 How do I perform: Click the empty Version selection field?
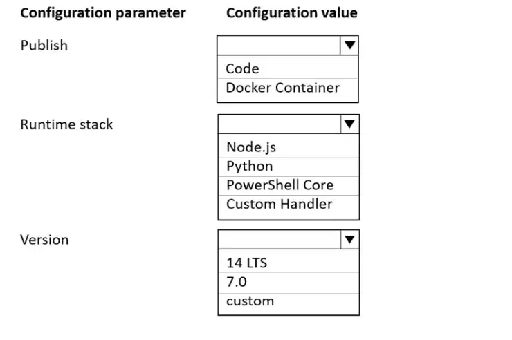point(280,240)
